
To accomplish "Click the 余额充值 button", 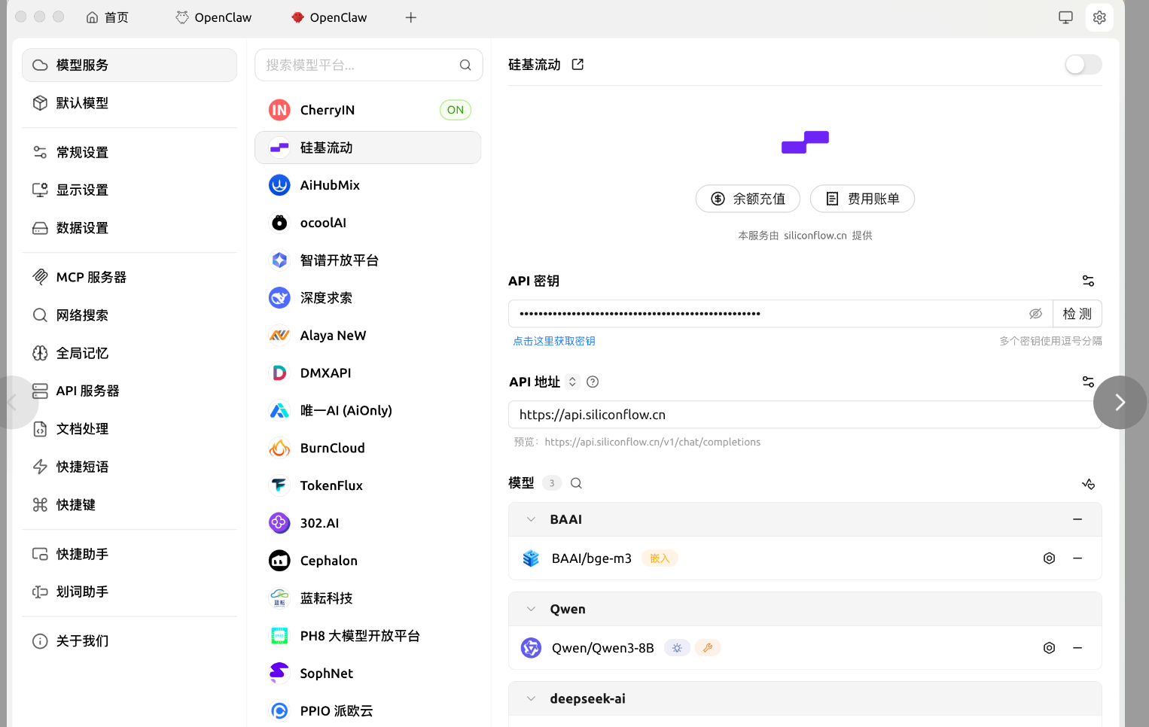I will (747, 199).
